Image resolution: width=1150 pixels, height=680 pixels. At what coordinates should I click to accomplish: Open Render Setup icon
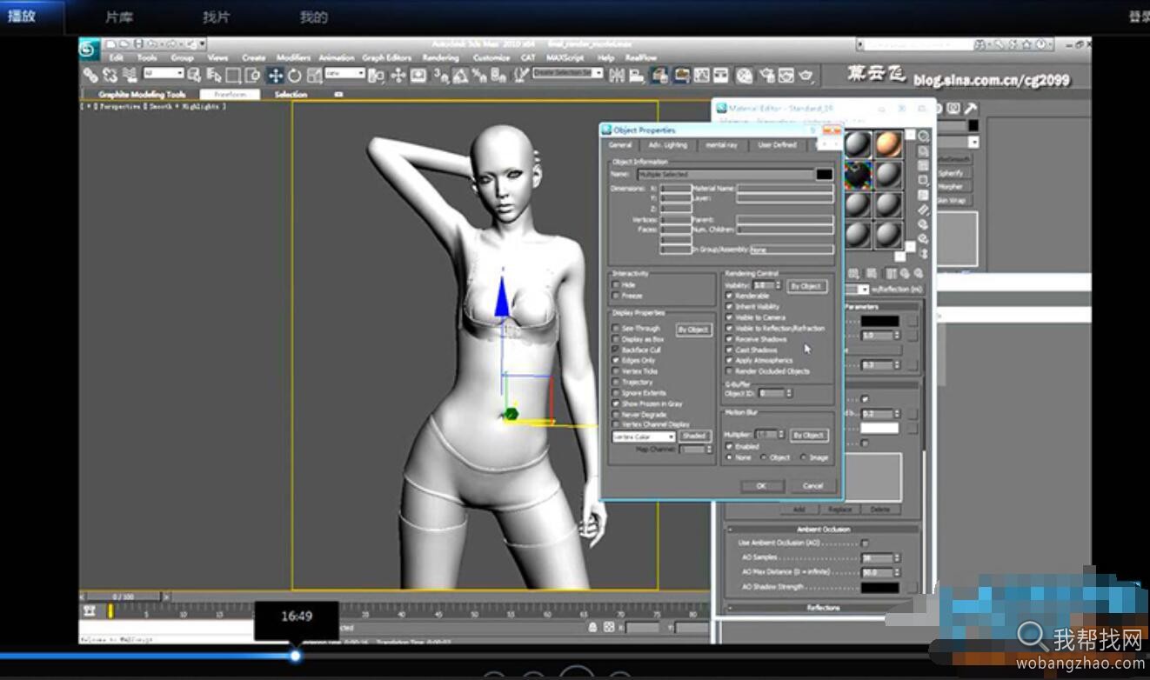click(766, 76)
